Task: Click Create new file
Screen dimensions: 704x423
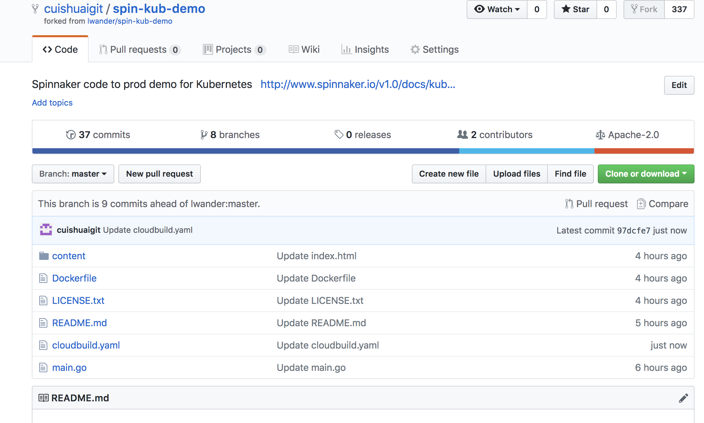Action: pyautogui.click(x=449, y=174)
